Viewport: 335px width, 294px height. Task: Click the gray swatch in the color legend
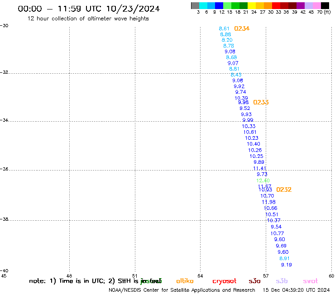click(195, 5)
